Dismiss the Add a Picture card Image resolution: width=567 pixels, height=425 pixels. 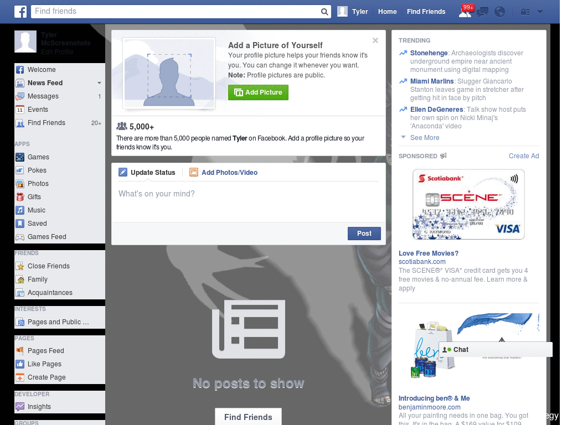click(375, 40)
